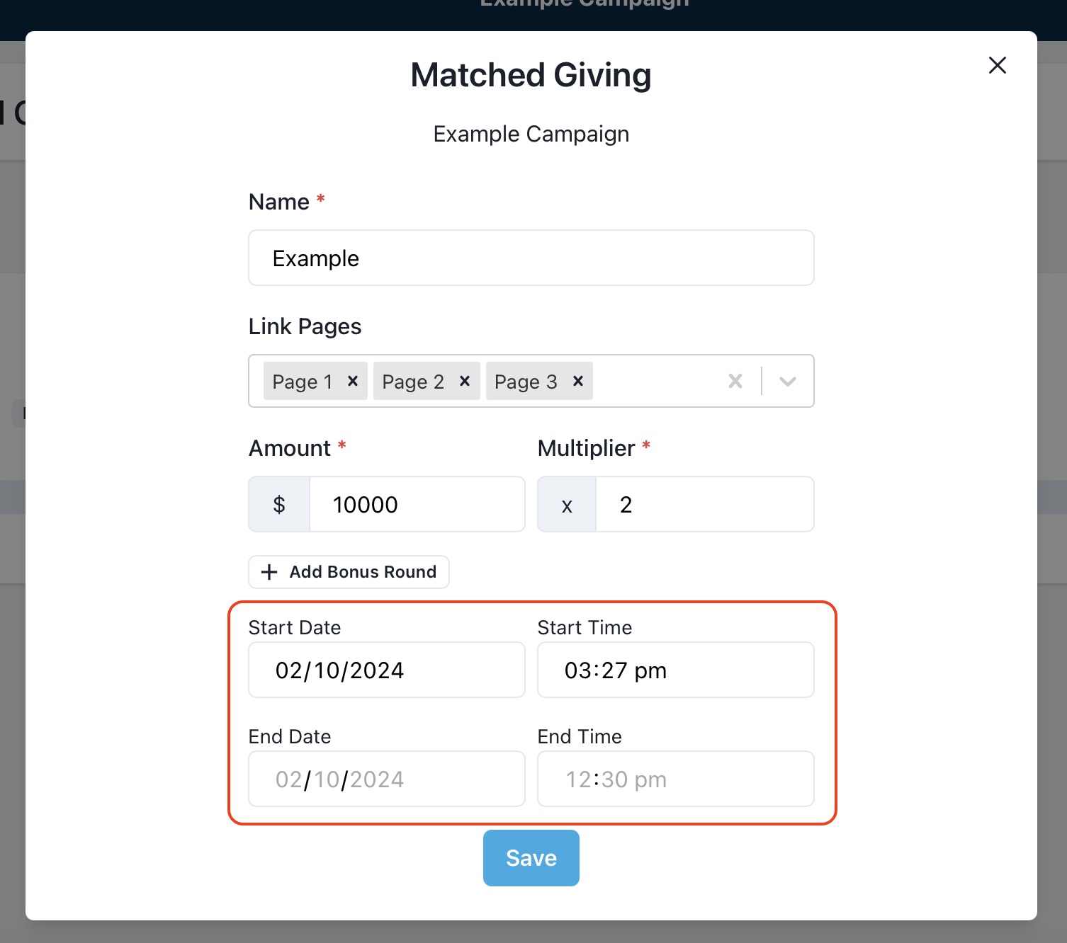Set the End Time field
Viewport: 1067px width, 943px height.
(x=676, y=779)
